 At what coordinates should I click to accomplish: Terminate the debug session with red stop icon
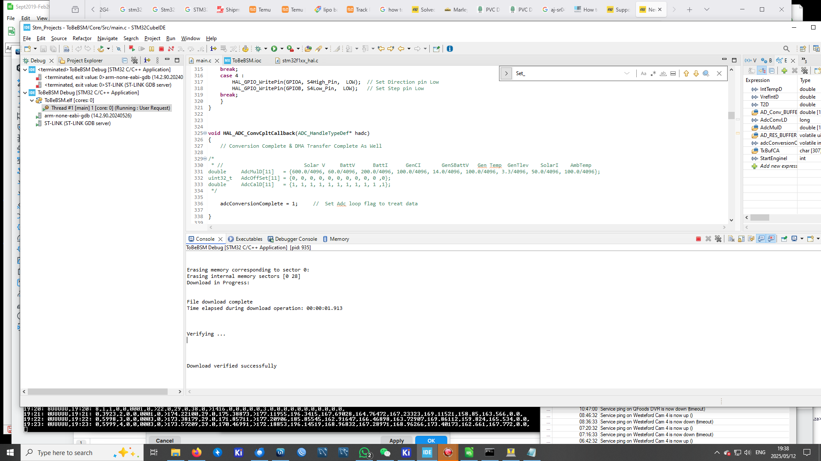click(x=699, y=239)
